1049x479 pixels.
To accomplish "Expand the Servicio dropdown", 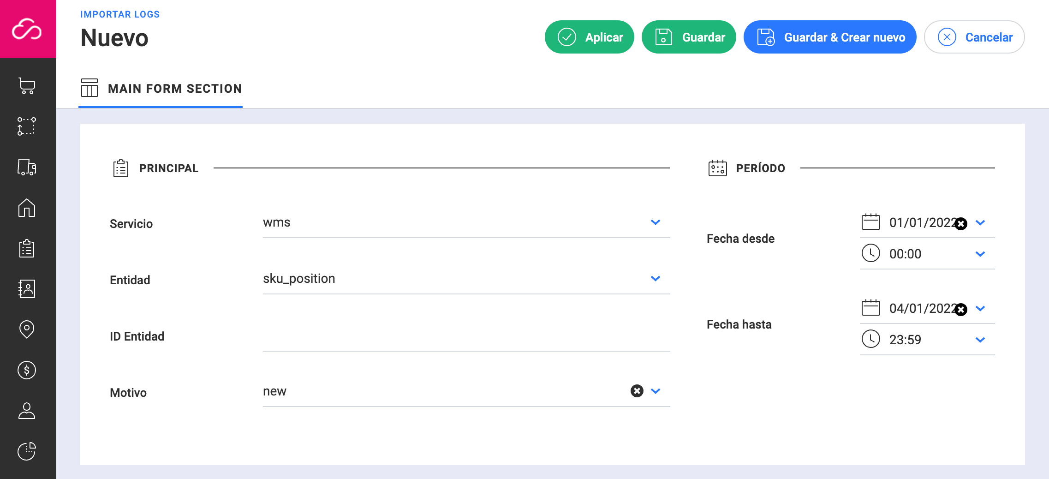I will click(x=656, y=222).
